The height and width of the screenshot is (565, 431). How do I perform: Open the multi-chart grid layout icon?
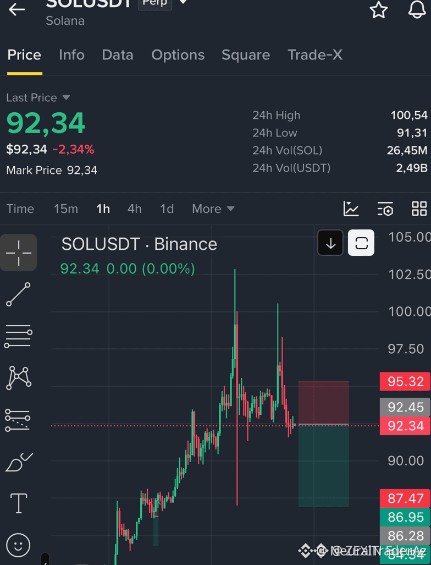coord(419,209)
